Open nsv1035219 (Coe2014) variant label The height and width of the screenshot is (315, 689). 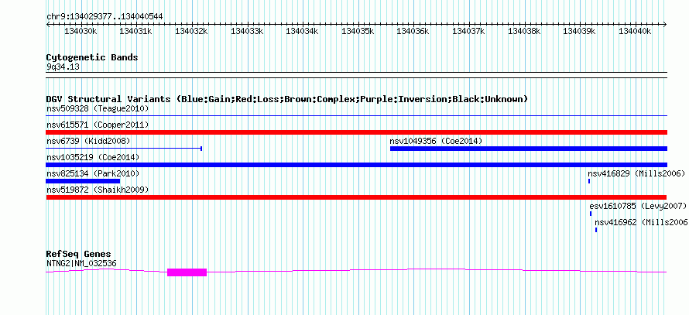93,157
